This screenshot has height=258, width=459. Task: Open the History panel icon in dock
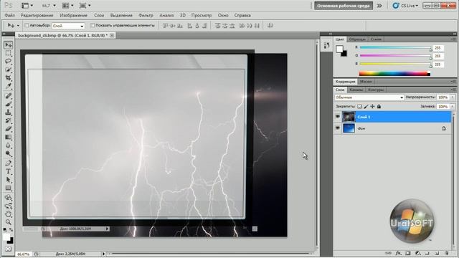coord(327,45)
